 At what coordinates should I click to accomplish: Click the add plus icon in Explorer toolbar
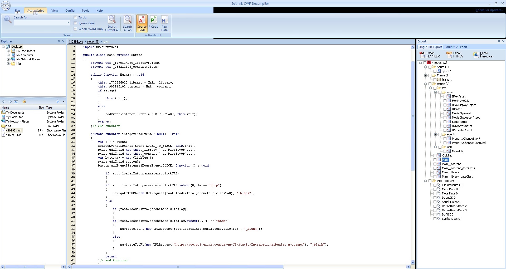click(x=58, y=102)
